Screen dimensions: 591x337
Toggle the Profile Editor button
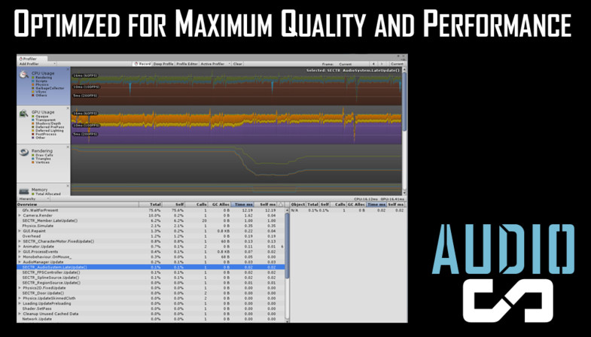click(x=187, y=64)
